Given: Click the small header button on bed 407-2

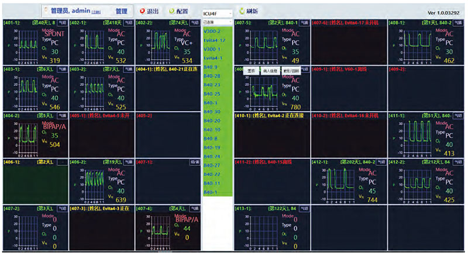Looking at the screenshot, I should (62, 209).
